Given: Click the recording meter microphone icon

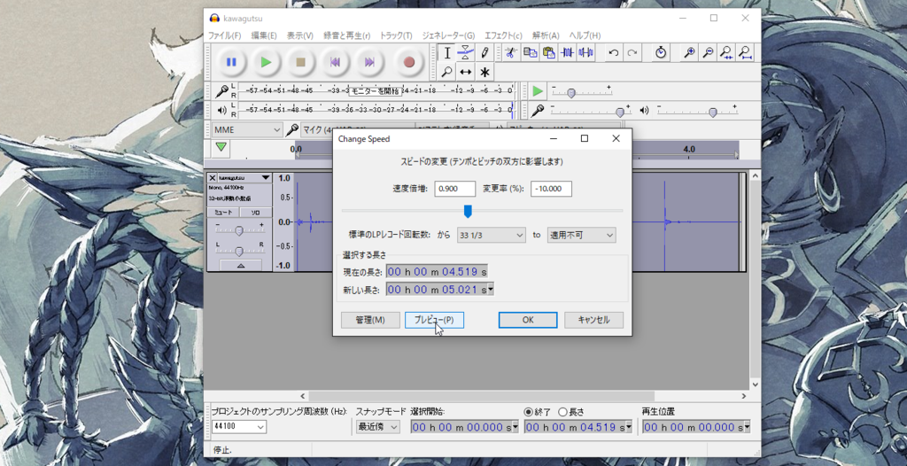Looking at the screenshot, I should click(221, 91).
